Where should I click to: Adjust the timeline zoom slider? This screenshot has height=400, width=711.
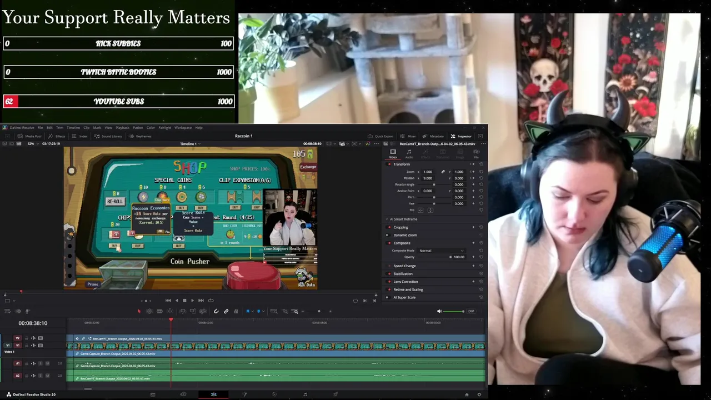319,311
